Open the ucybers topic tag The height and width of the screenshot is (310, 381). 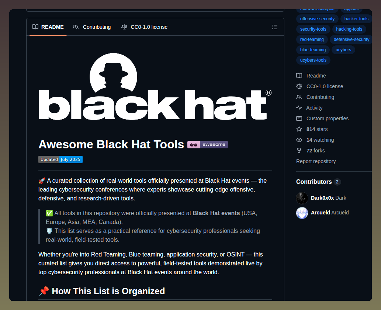pyautogui.click(x=343, y=50)
